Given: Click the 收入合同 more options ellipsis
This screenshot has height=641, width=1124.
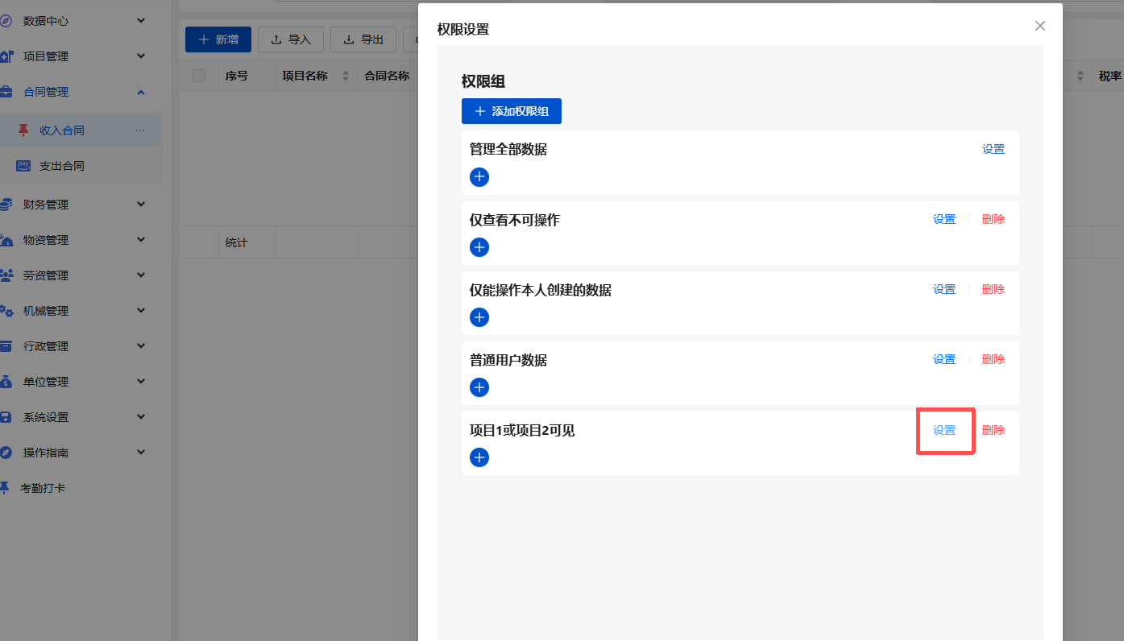Looking at the screenshot, I should pos(140,130).
